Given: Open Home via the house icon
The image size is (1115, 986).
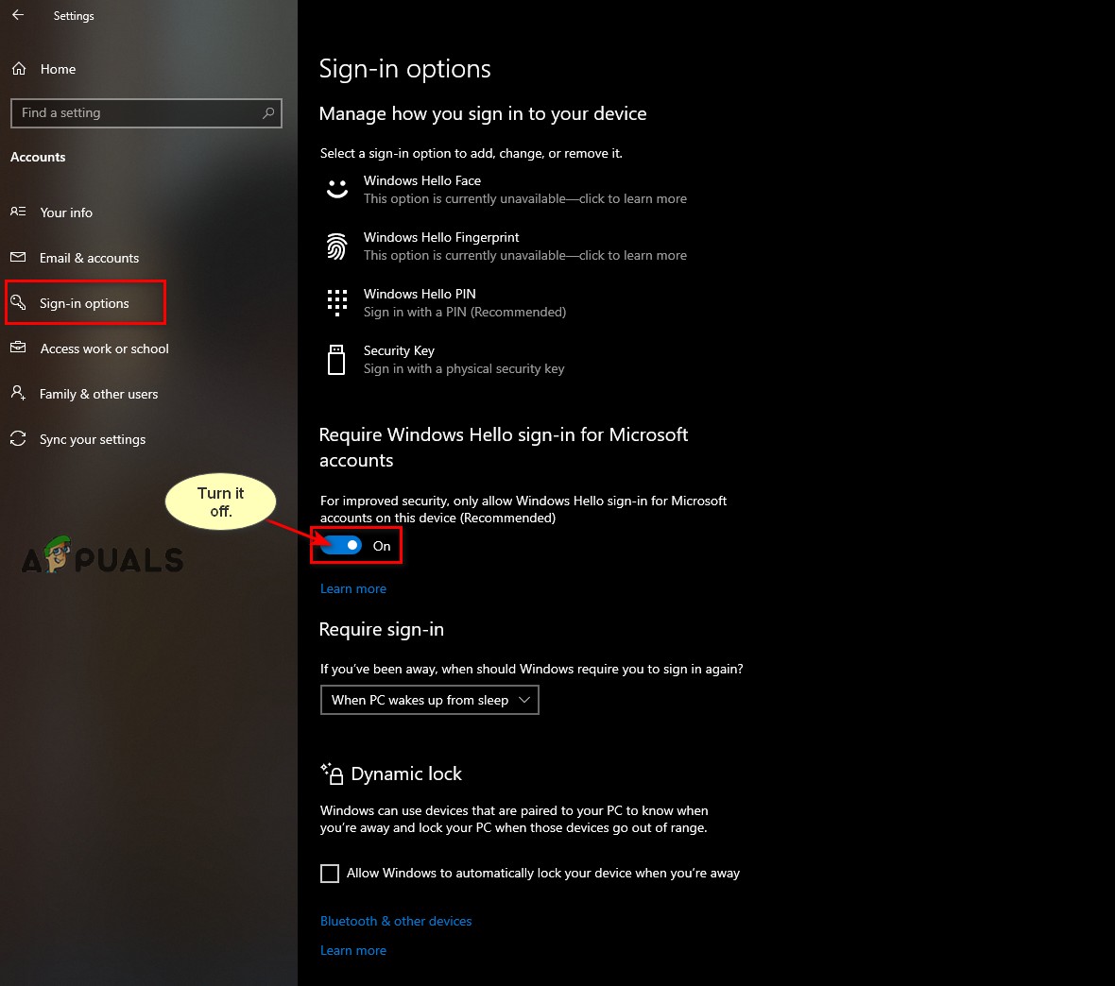Looking at the screenshot, I should (19, 69).
